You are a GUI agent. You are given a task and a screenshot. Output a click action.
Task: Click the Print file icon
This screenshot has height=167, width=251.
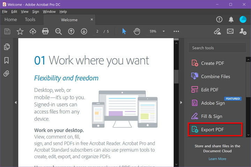click(45, 31)
